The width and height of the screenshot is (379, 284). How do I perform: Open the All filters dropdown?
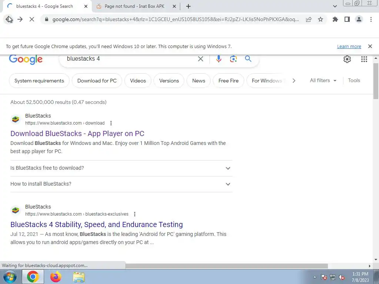[323, 80]
